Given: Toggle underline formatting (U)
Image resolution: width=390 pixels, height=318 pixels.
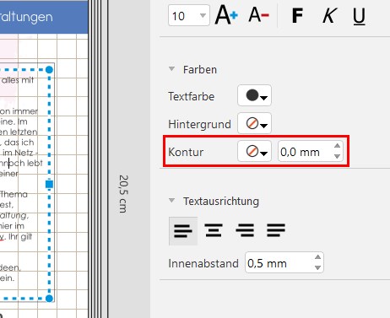Looking at the screenshot, I should pyautogui.click(x=359, y=16).
